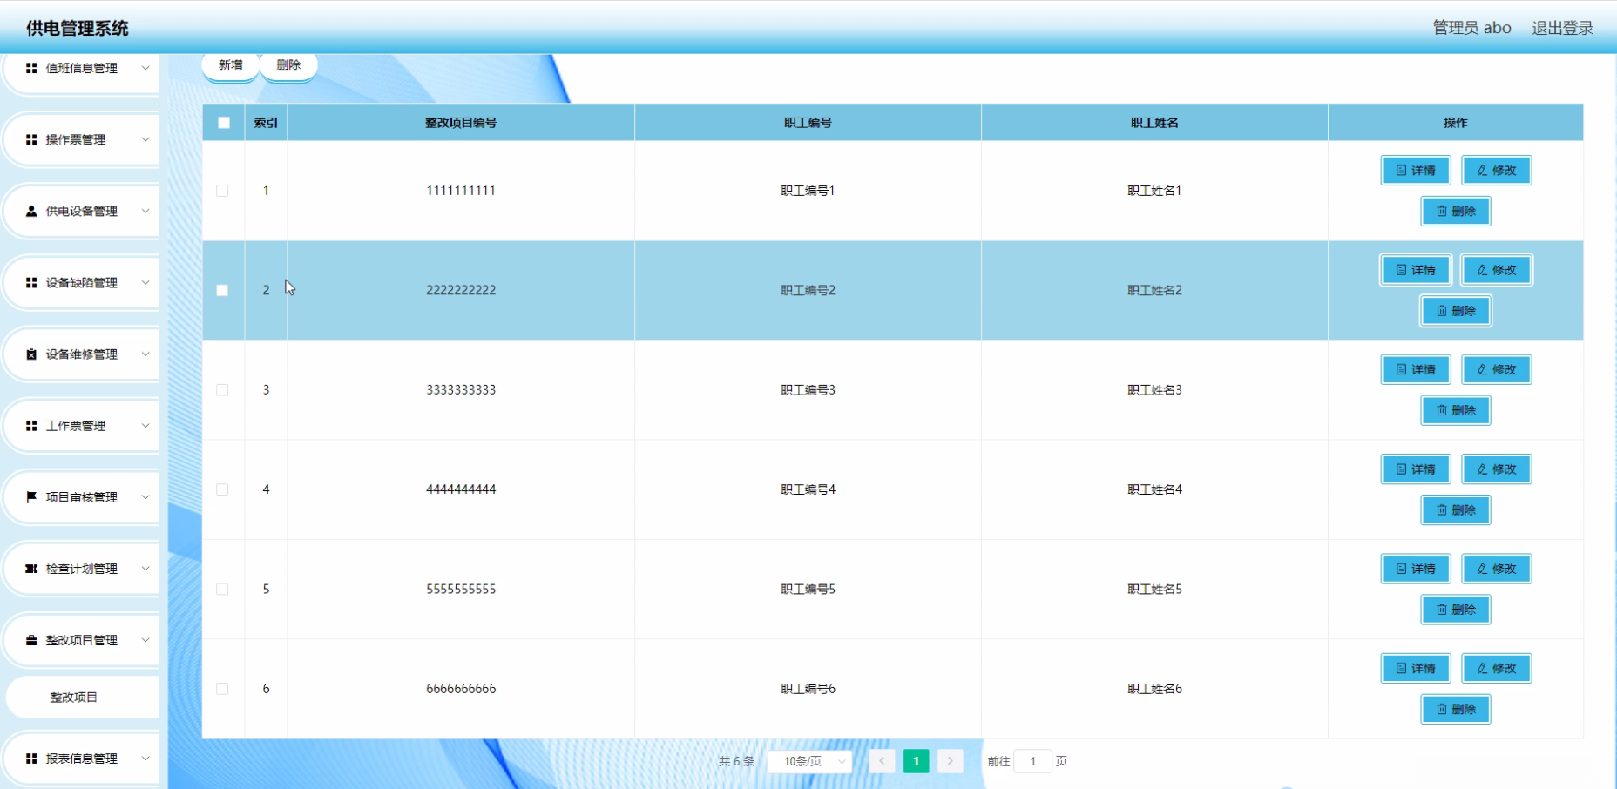Tick the checkbox for row 4
Image resolution: width=1617 pixels, height=789 pixels.
pyautogui.click(x=222, y=489)
